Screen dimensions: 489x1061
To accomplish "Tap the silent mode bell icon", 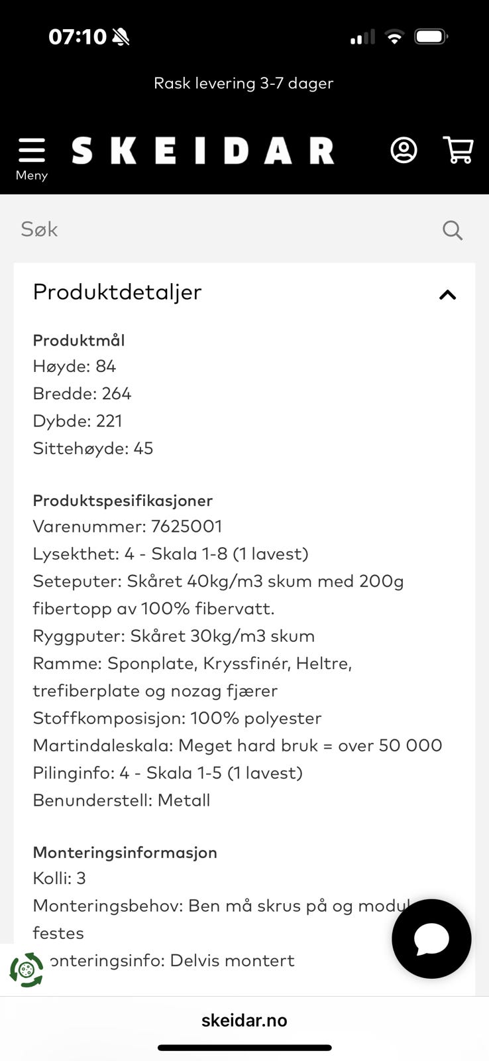I will 121,37.
